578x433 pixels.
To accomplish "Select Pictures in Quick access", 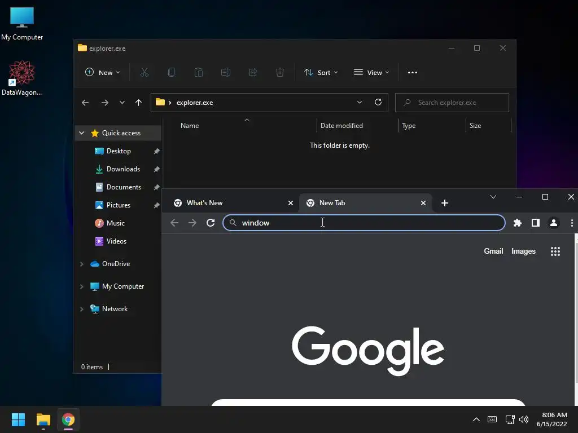I will 119,205.
